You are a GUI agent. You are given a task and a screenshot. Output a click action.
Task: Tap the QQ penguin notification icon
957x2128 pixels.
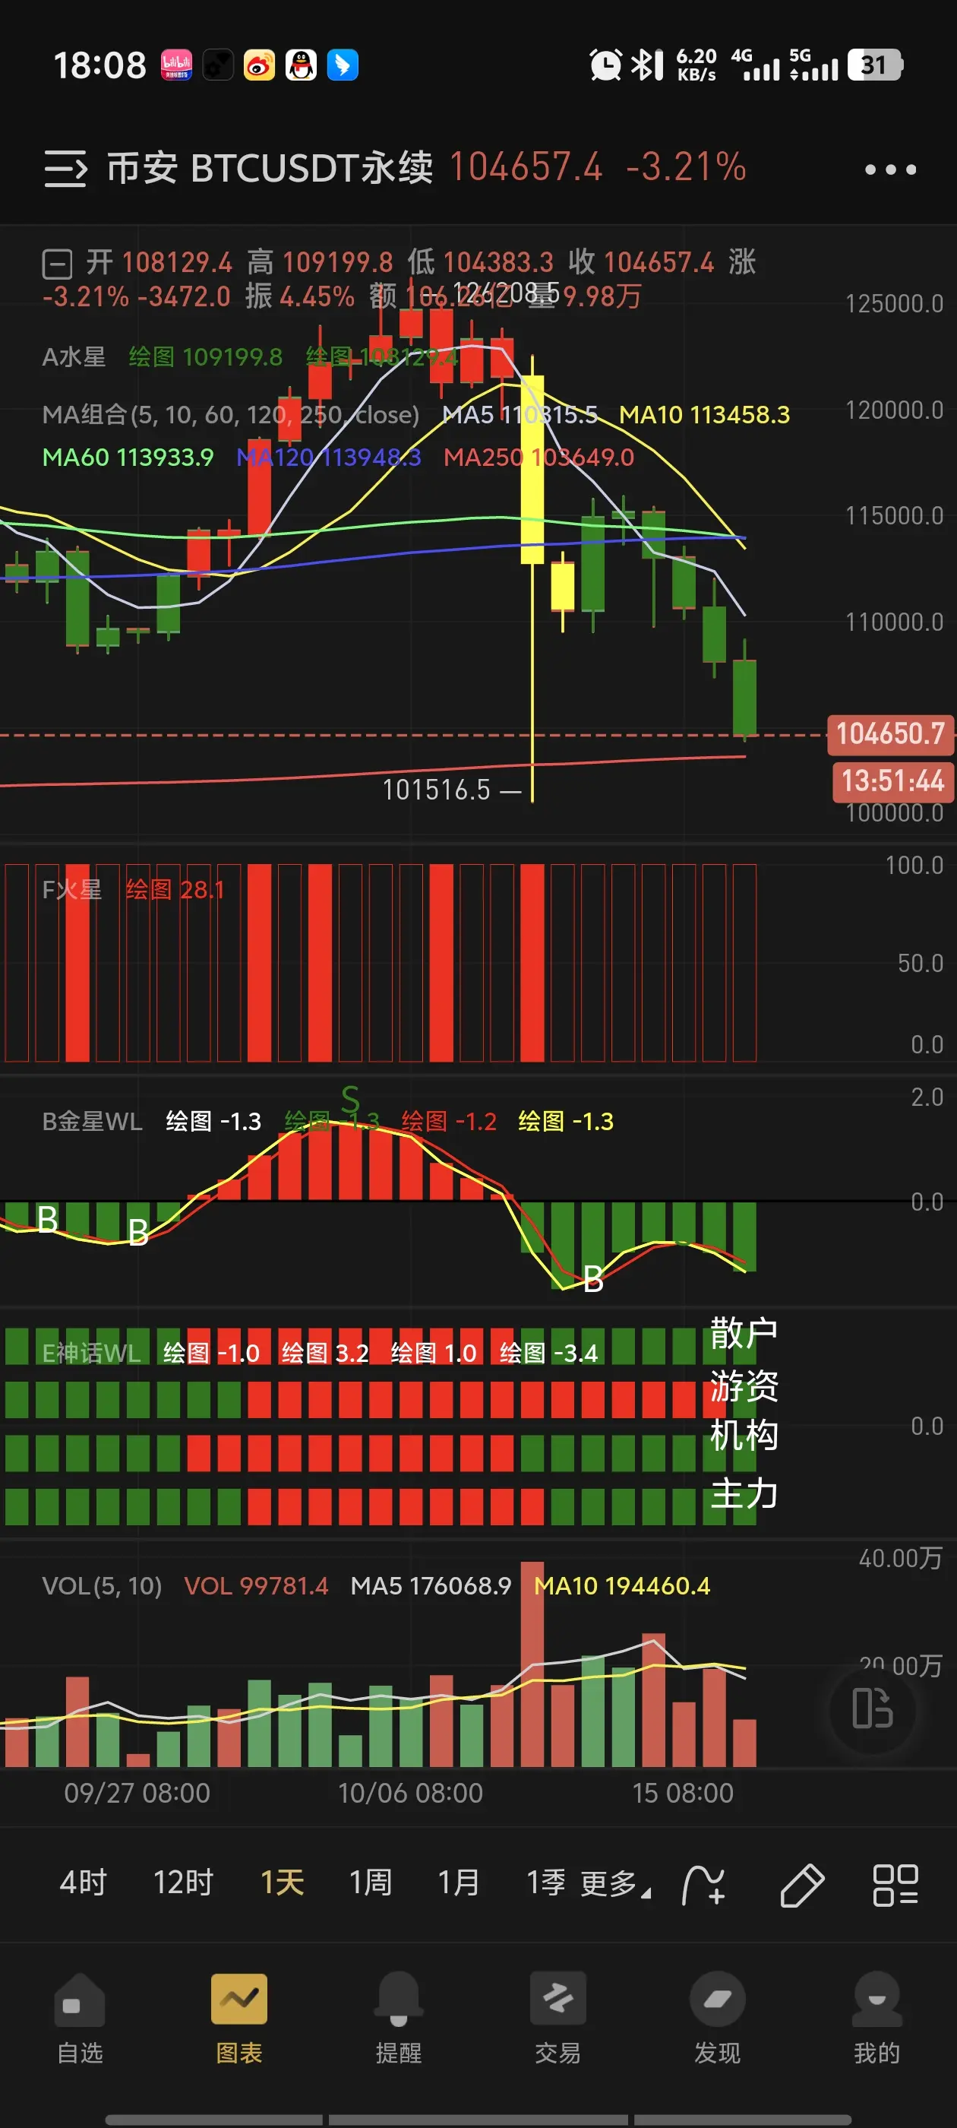(x=301, y=65)
